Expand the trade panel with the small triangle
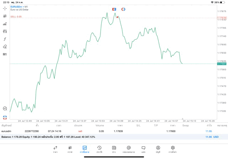228x159 pixels. (x=182, y=119)
